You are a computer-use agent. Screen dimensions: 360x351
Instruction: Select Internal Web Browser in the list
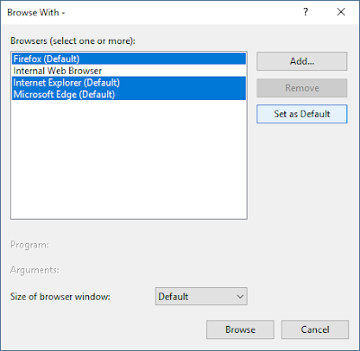129,71
